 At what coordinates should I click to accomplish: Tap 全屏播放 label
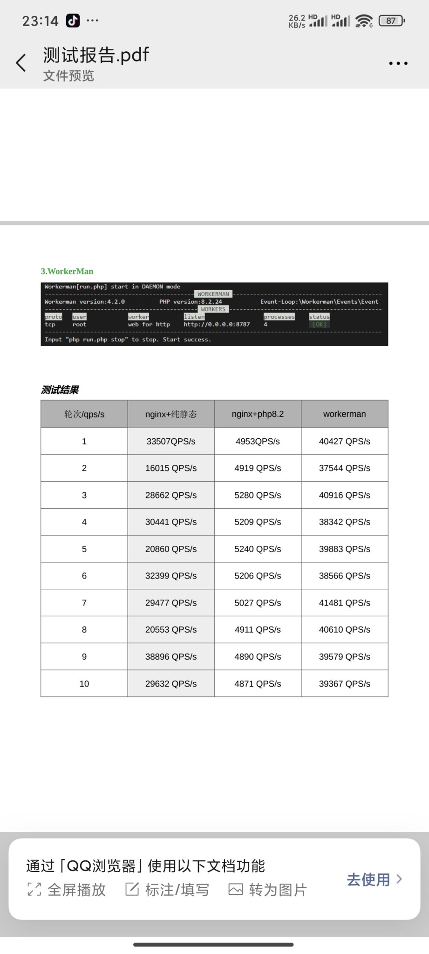(x=77, y=890)
